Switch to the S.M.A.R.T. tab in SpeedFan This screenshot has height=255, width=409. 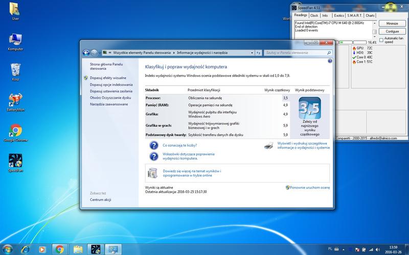tap(354, 16)
